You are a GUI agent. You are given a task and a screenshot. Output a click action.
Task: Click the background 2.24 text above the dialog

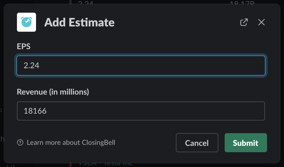point(86,2)
